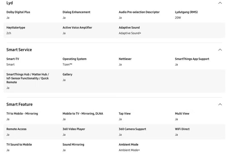Select the Dolby Digital Plus label
The height and width of the screenshot is (159, 248).
pos(18,12)
